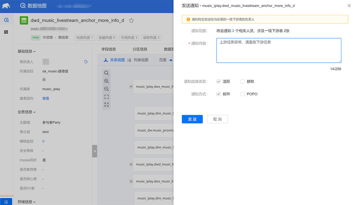Viewport: 353px width, 205px height.
Task: Click the zoom-out icon on the relation graph
Action: [107, 89]
